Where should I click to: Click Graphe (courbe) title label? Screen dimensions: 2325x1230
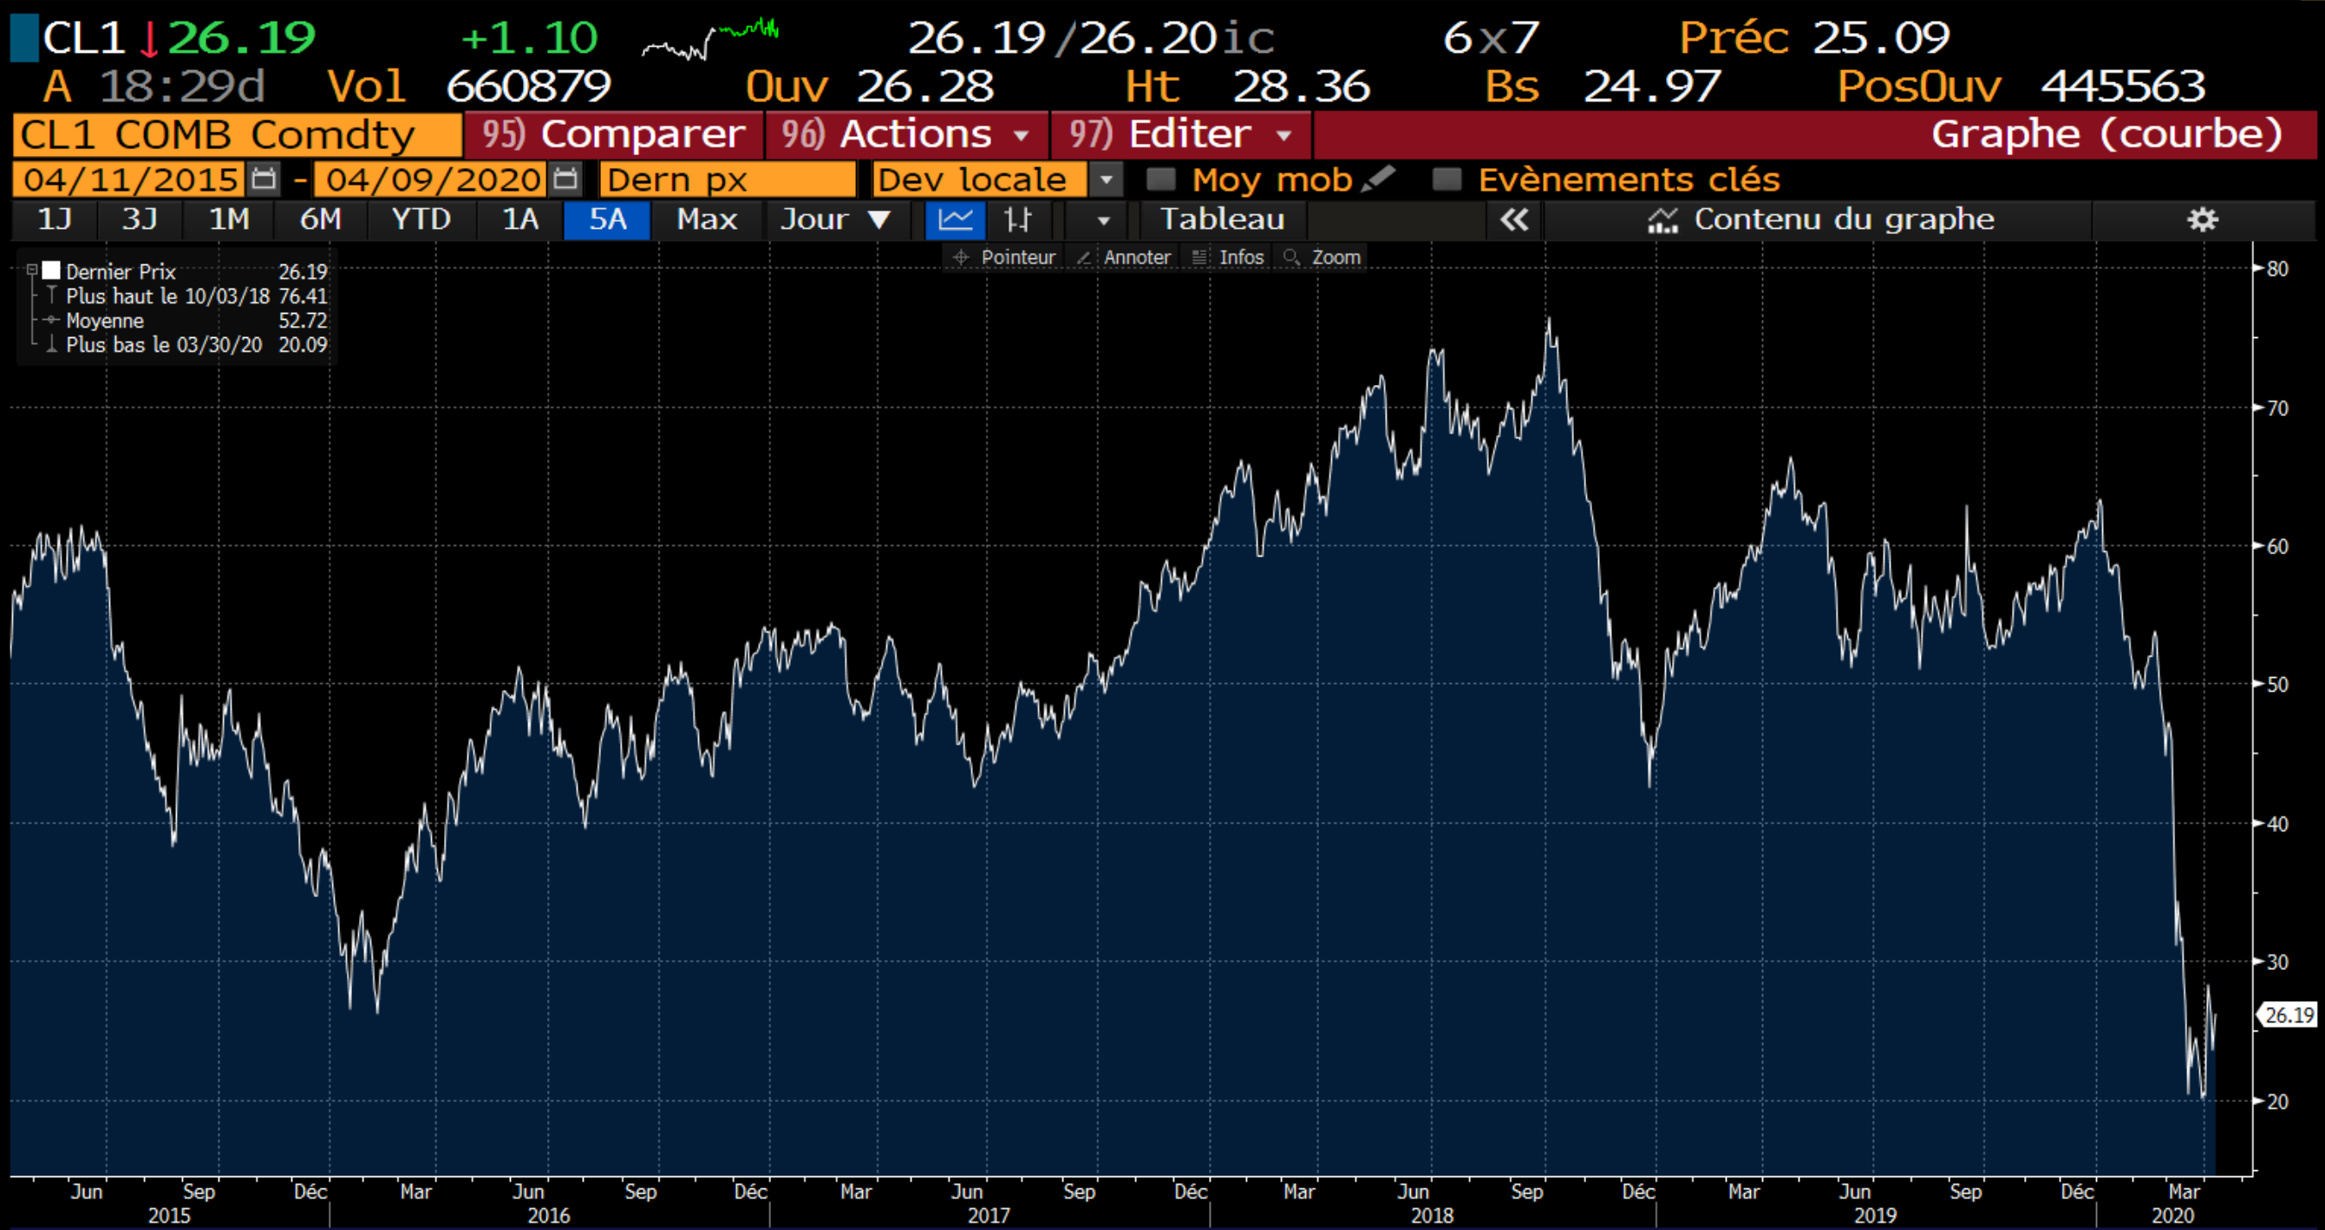2106,134
